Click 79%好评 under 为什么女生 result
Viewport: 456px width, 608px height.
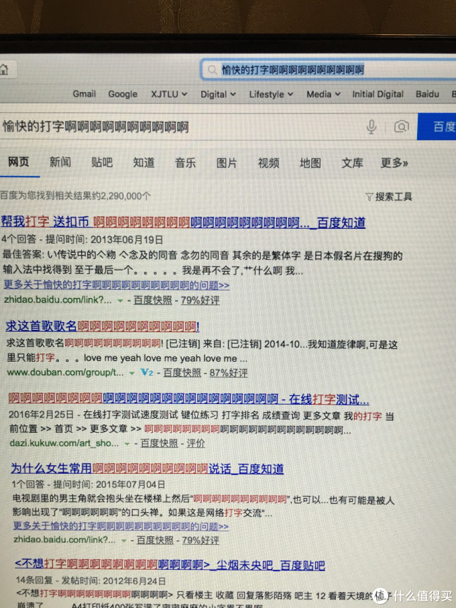pyautogui.click(x=201, y=540)
